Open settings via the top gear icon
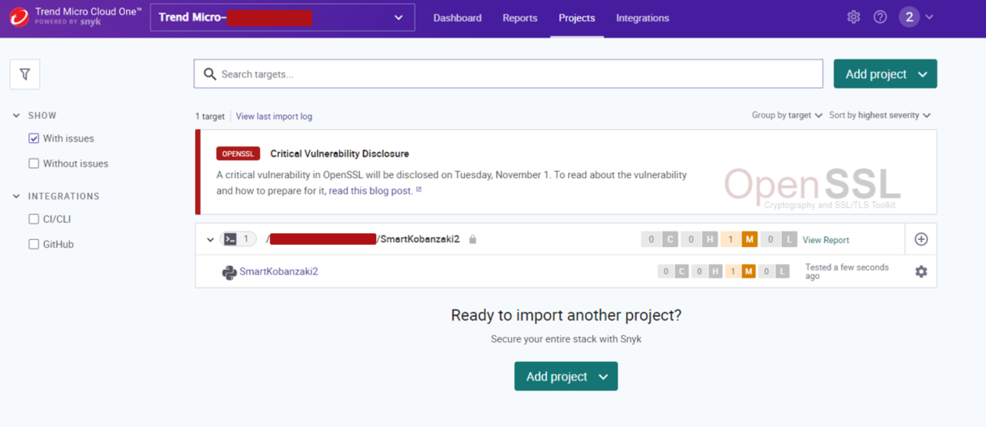 [853, 18]
